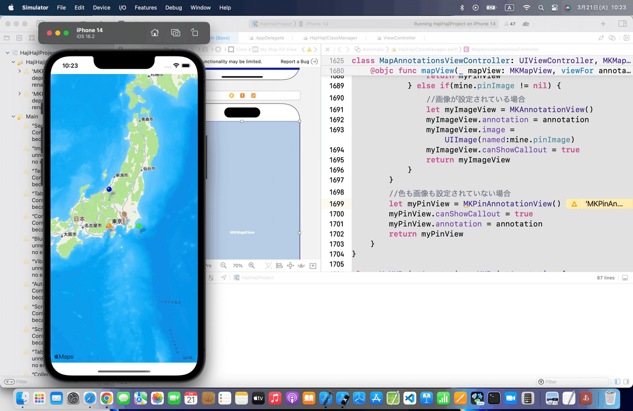
Task: Collapse the Main issues group
Action: [x=14, y=117]
